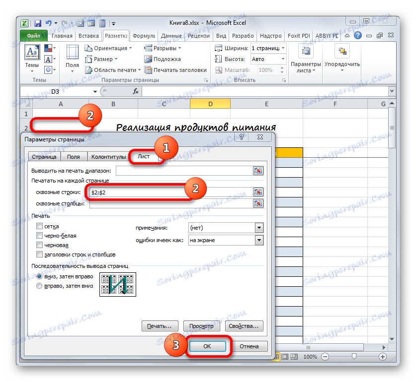Enable сетка gridlines checkbox

39,226
